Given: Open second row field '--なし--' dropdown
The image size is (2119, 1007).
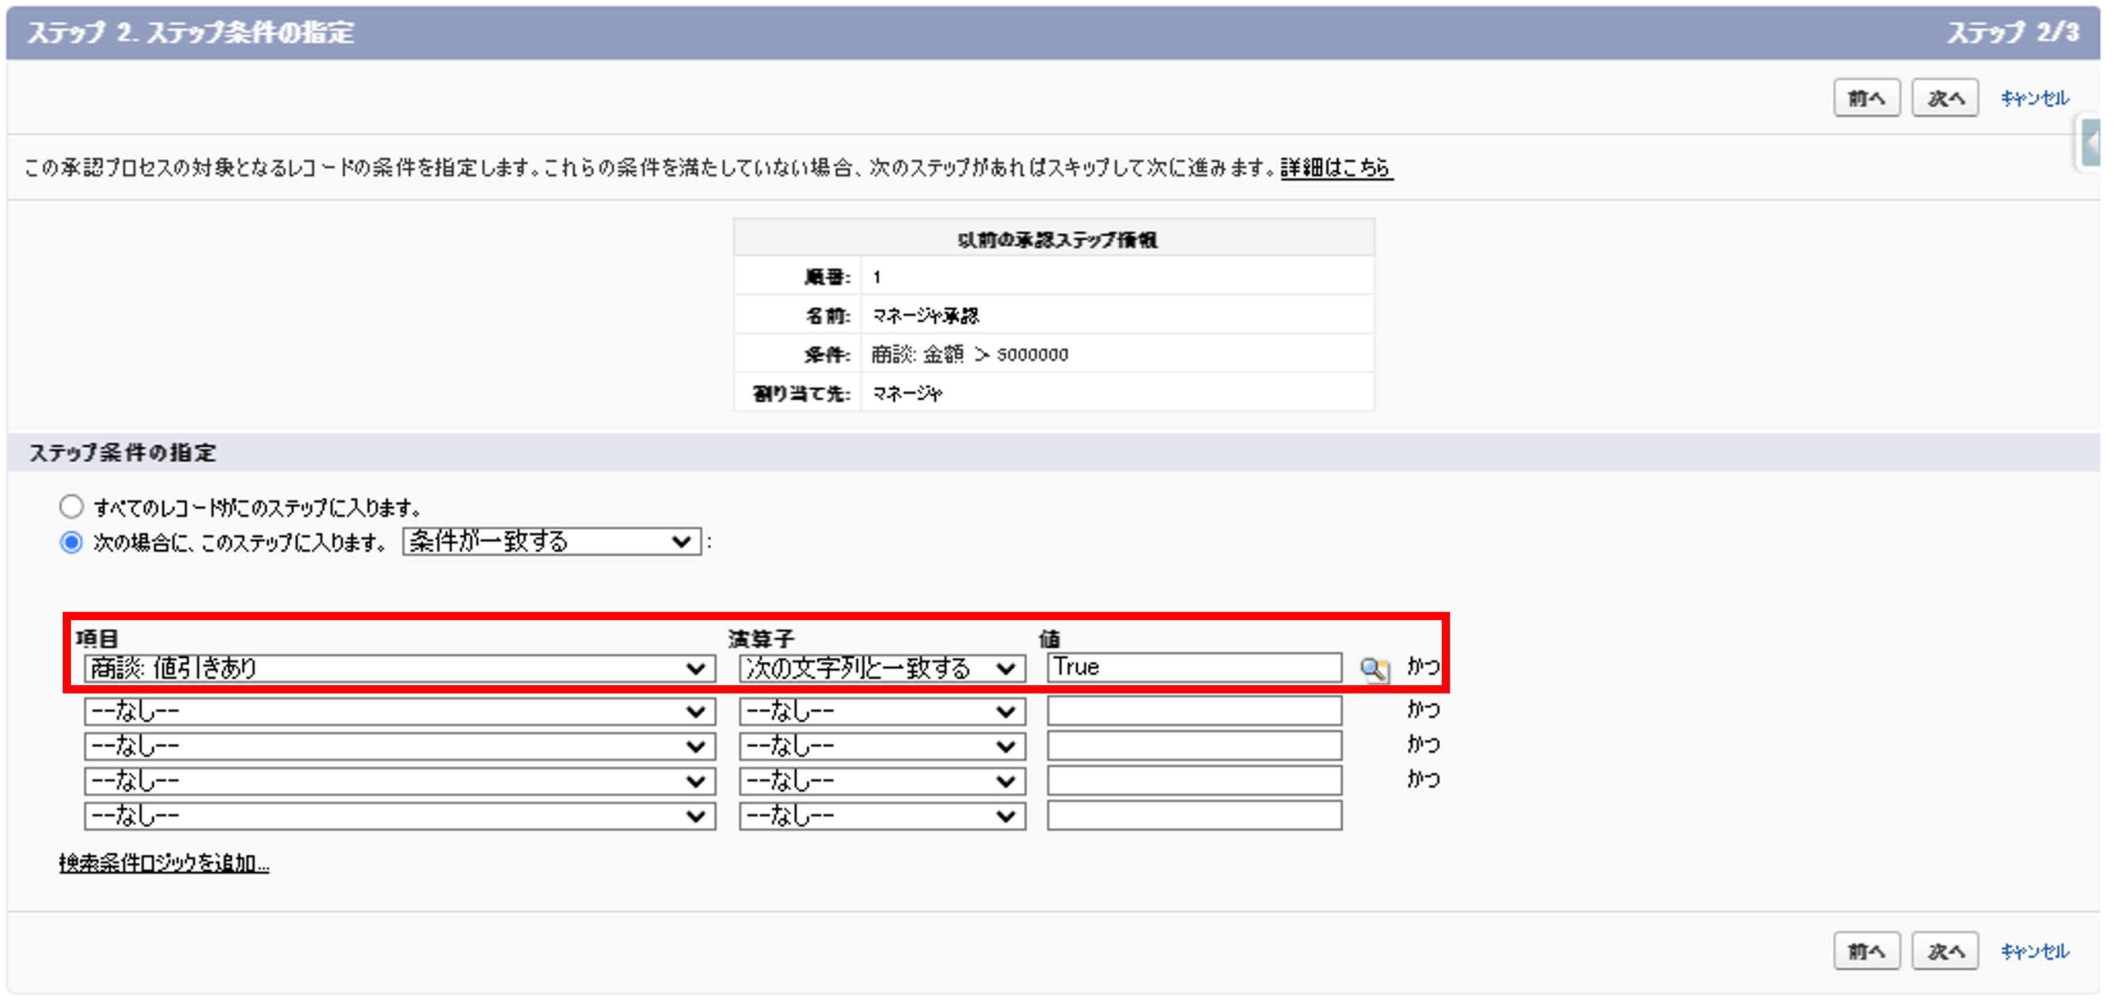Looking at the screenshot, I should (399, 711).
